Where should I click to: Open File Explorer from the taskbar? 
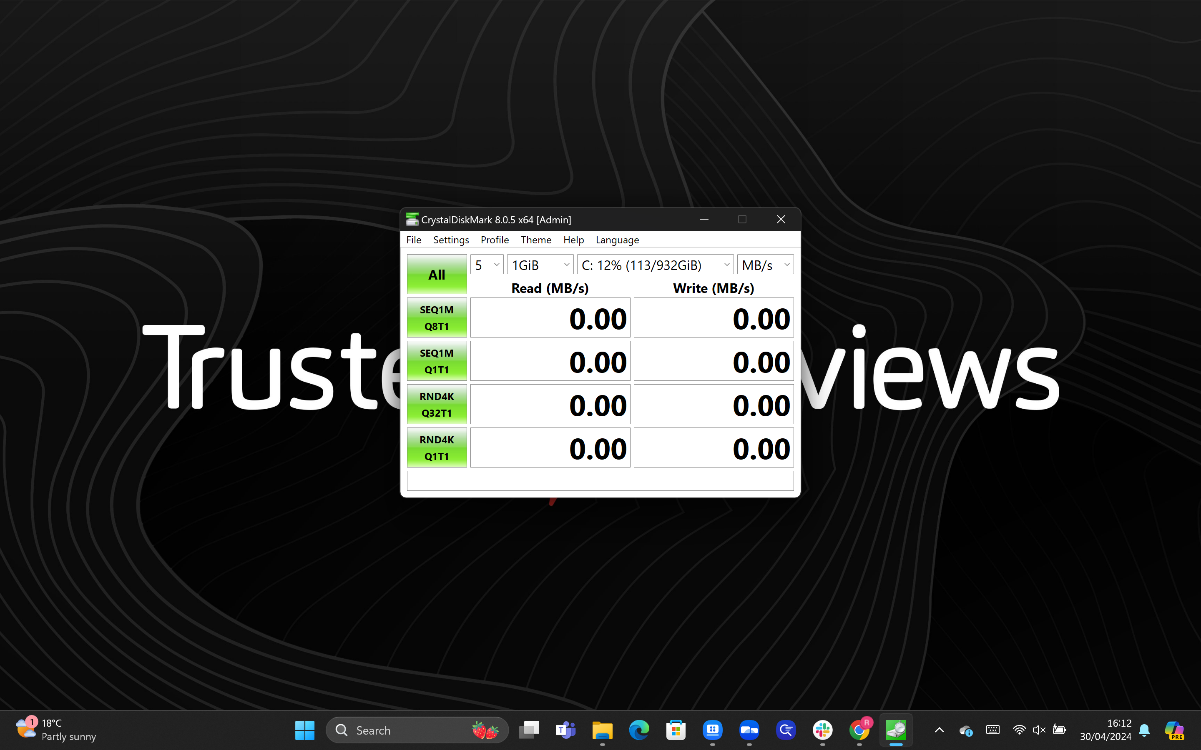(603, 730)
